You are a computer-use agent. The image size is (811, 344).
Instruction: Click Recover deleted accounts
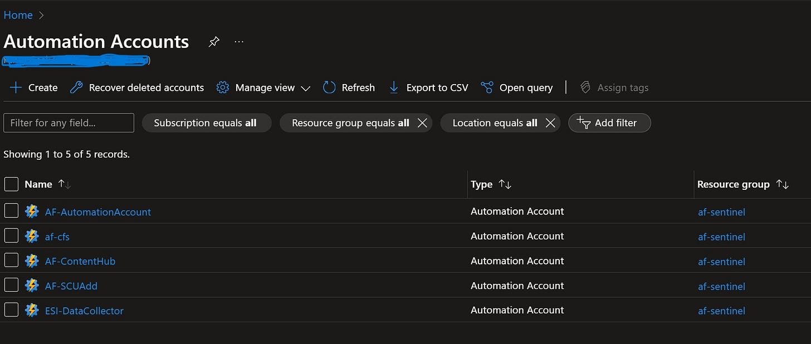click(137, 87)
